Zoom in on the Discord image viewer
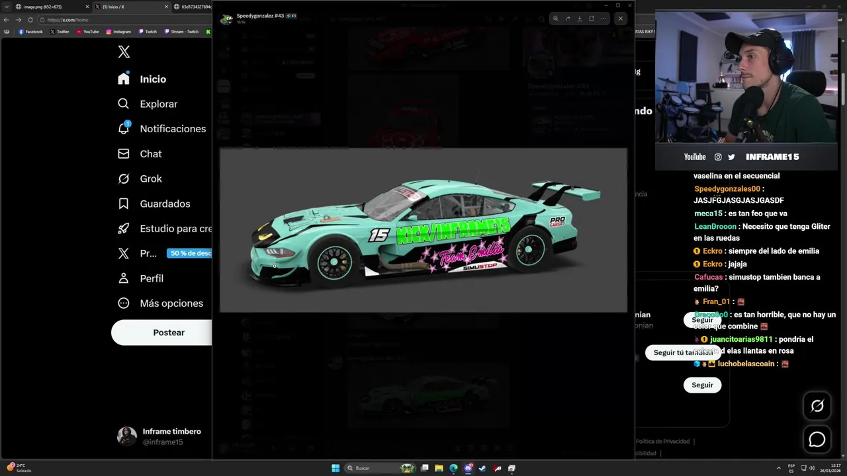The width and height of the screenshot is (847, 476). point(556,19)
